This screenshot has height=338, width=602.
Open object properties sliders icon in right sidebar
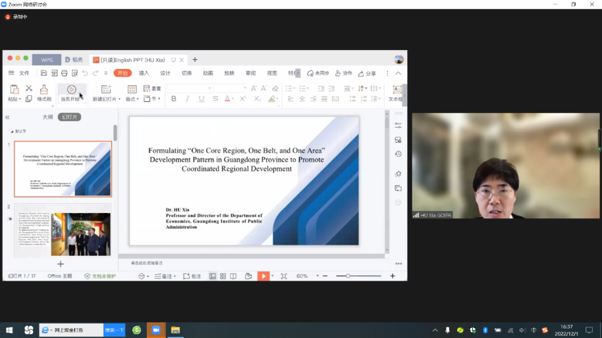point(398,126)
